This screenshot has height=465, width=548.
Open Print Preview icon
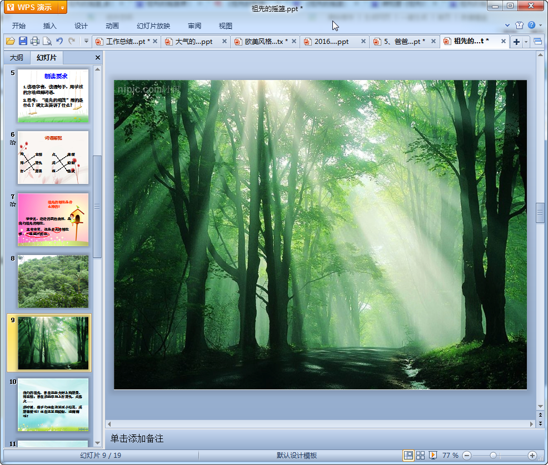(47, 41)
